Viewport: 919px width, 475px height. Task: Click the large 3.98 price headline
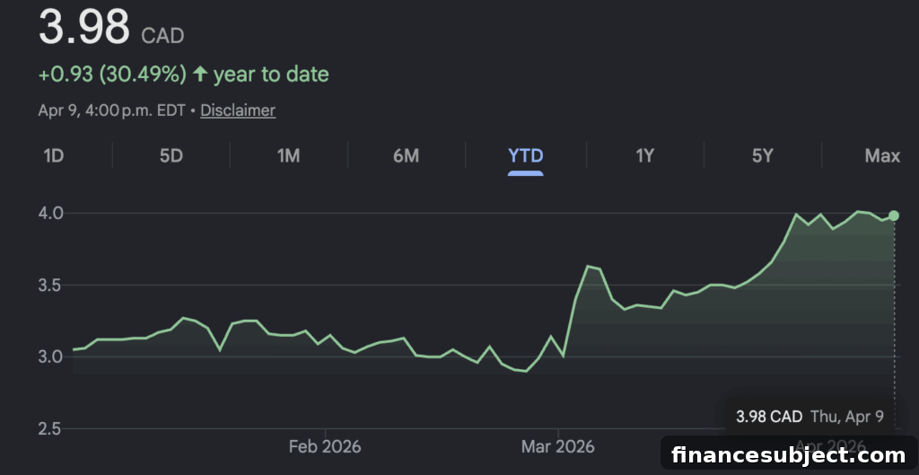83,26
